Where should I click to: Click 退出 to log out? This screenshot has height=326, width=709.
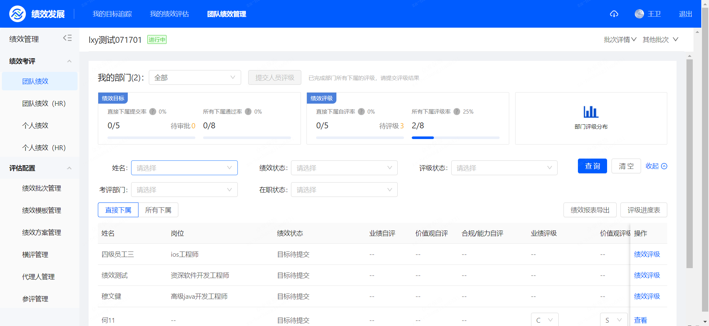tap(685, 14)
